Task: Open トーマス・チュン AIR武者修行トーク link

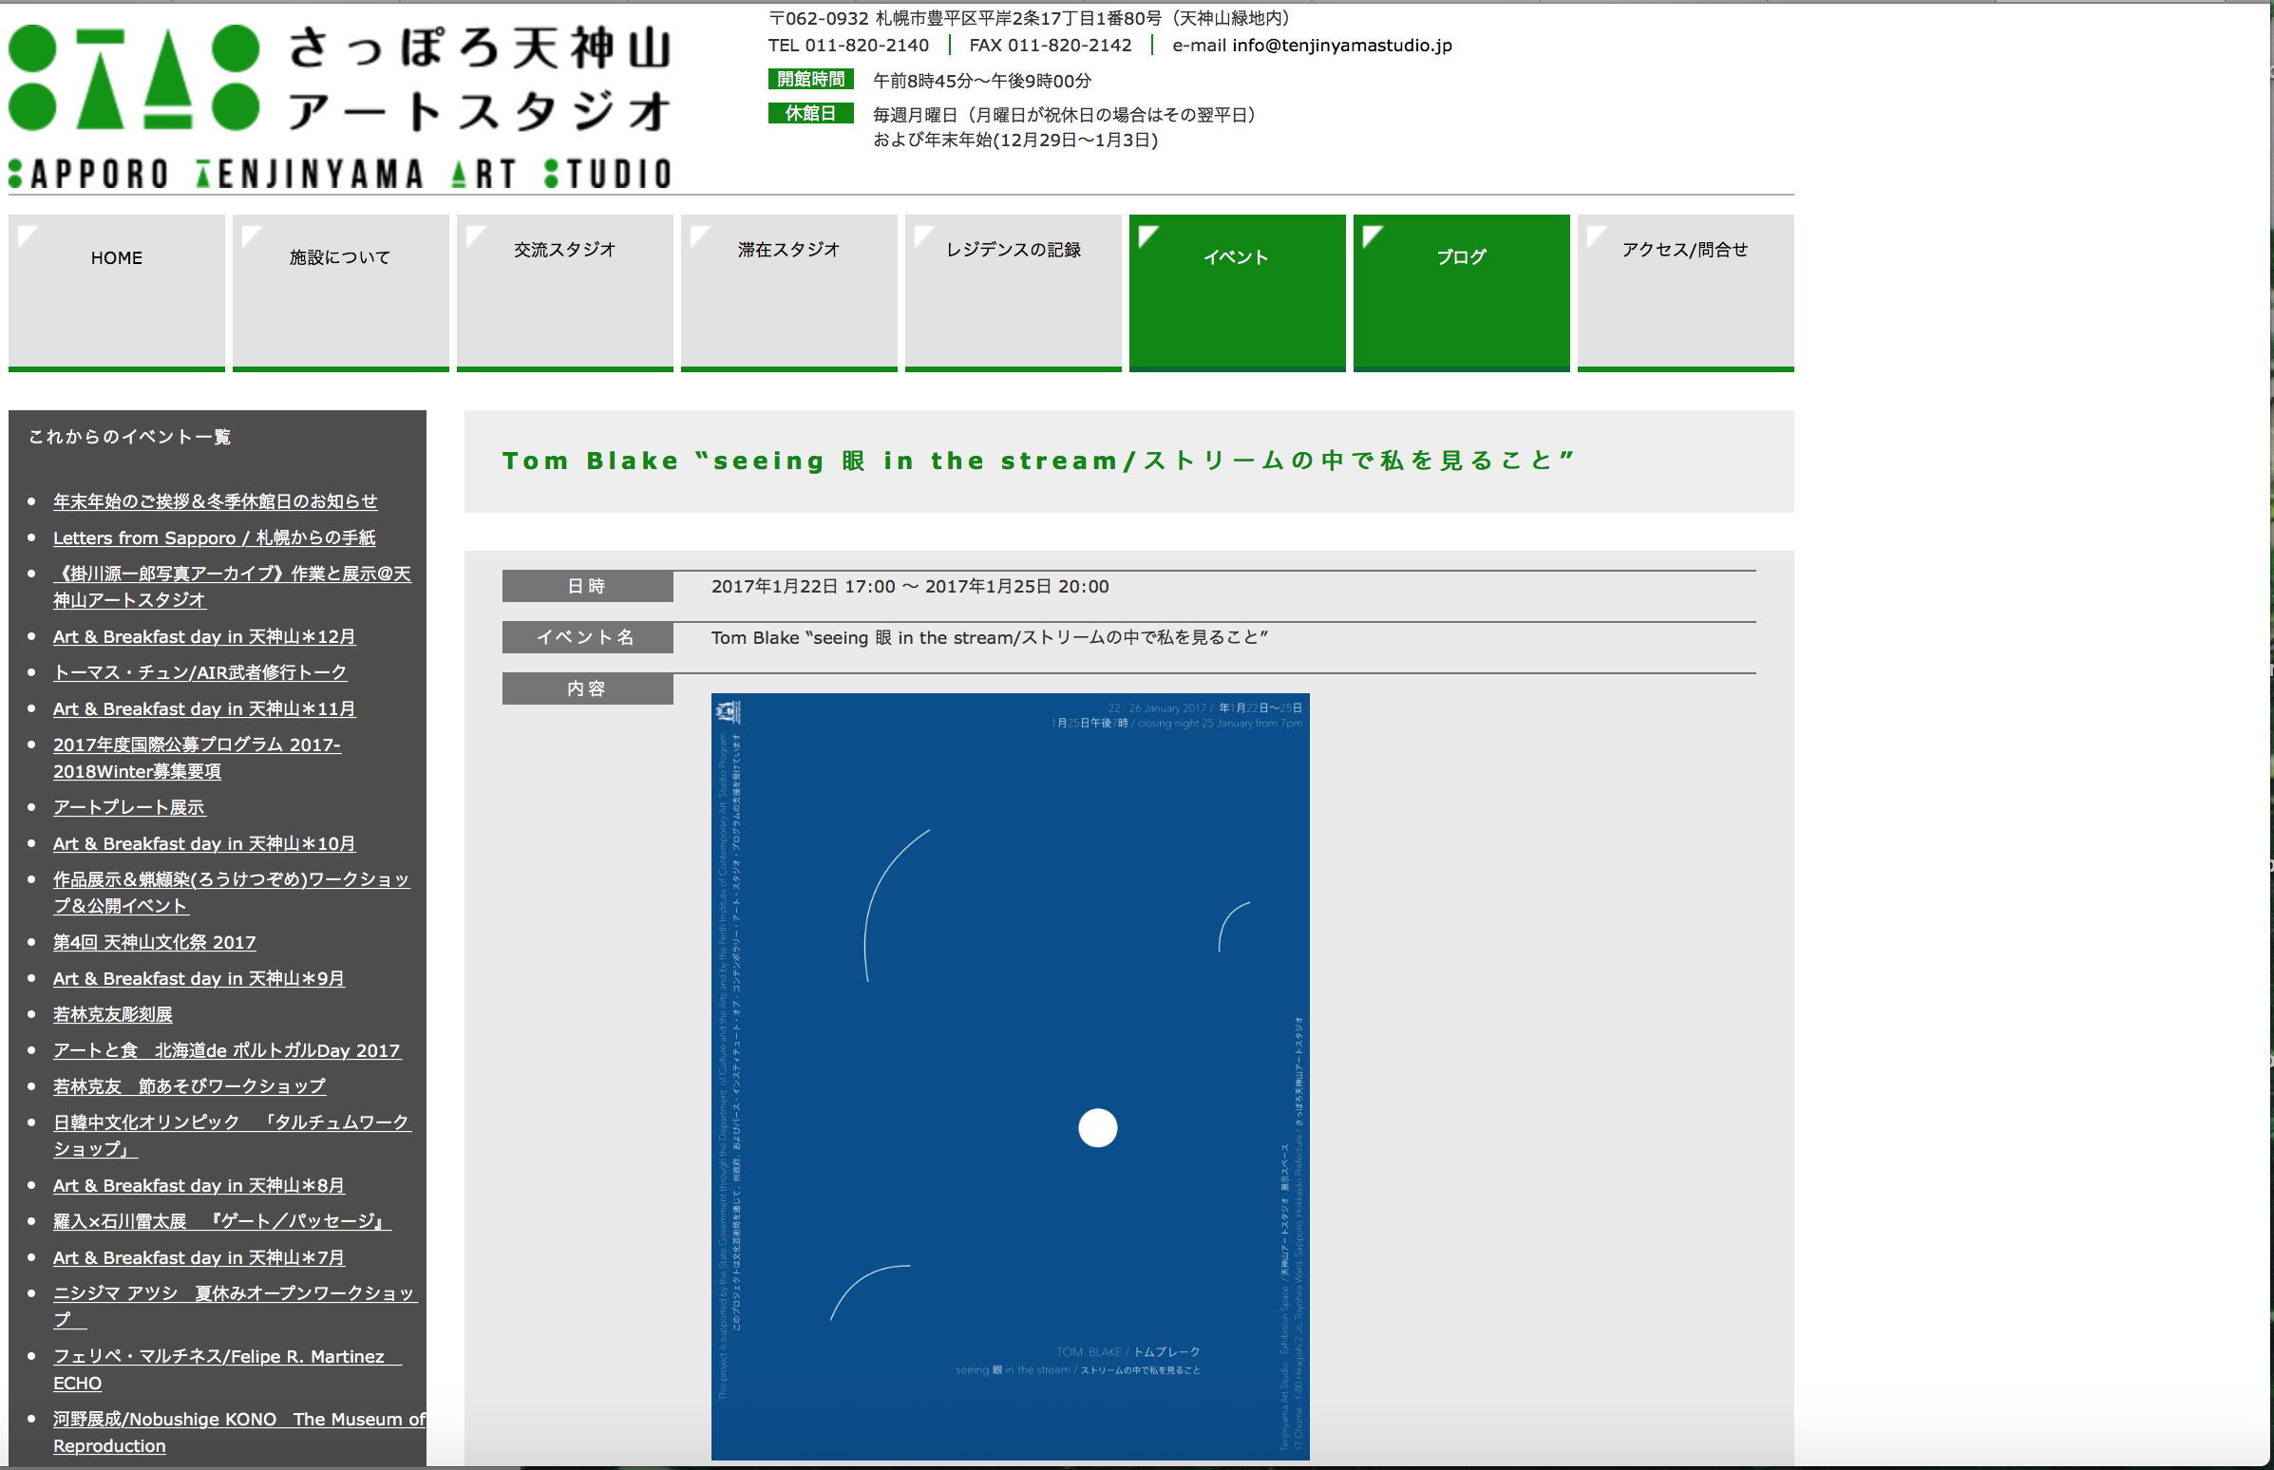Action: pyautogui.click(x=199, y=672)
